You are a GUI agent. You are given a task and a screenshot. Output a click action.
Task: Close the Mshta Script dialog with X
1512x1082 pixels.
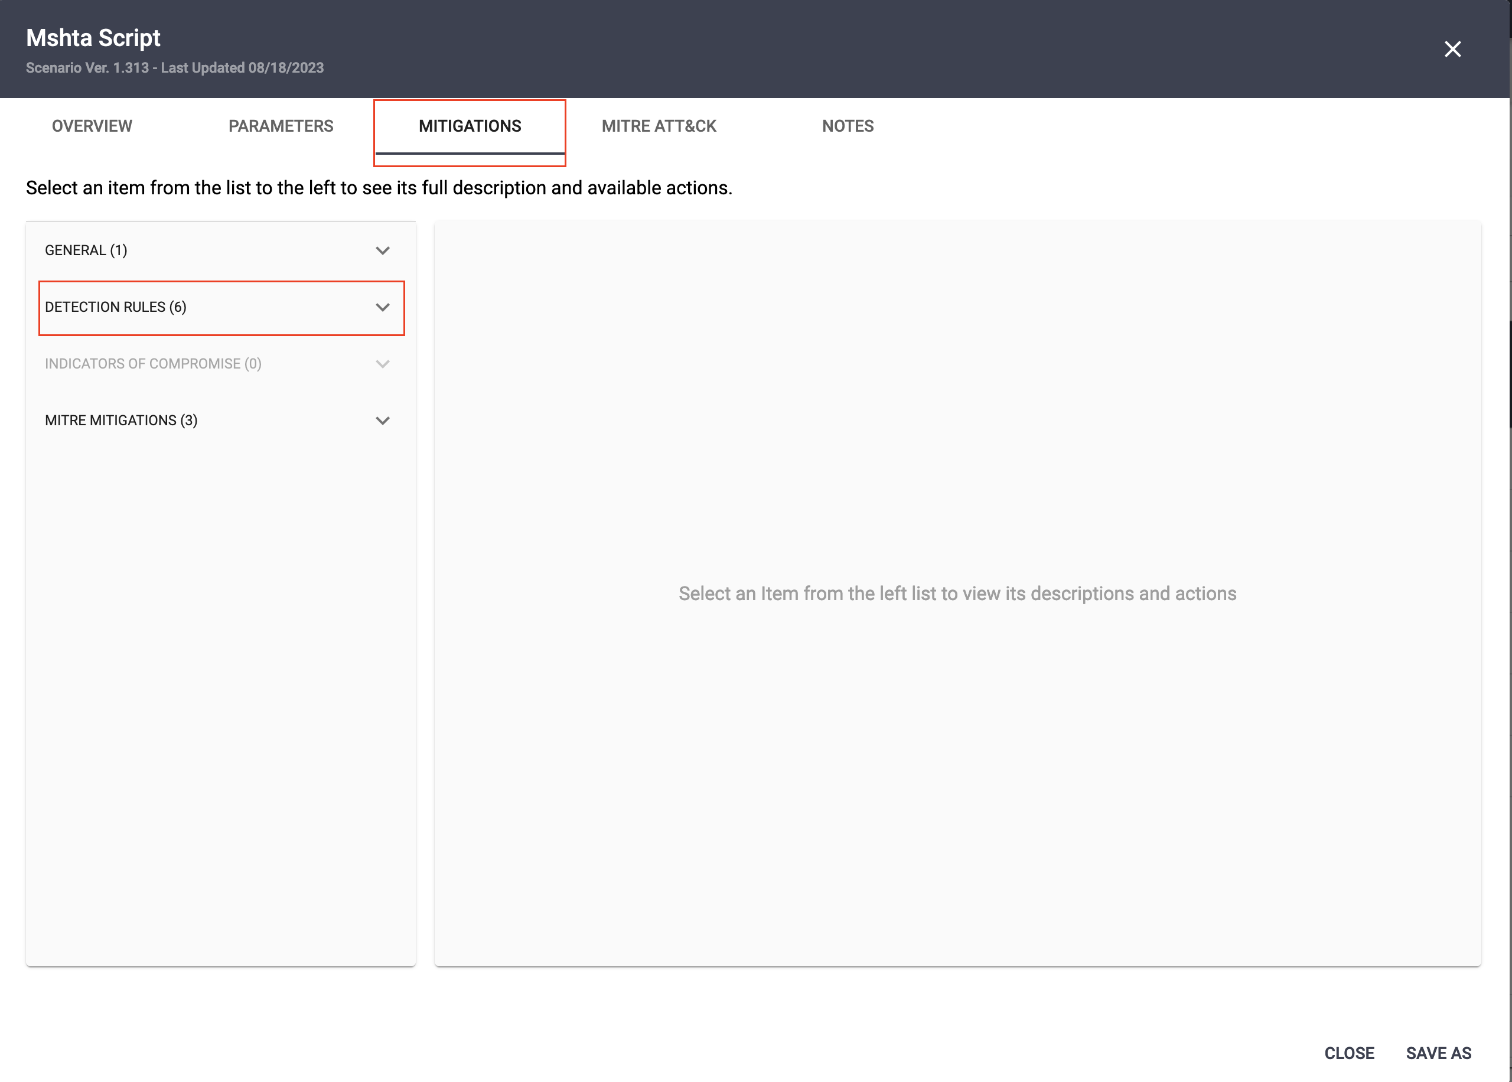[x=1452, y=49]
